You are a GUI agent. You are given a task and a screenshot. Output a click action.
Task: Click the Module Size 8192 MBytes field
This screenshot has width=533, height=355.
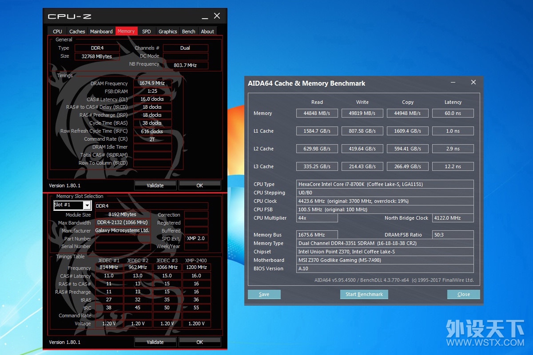tap(123, 215)
